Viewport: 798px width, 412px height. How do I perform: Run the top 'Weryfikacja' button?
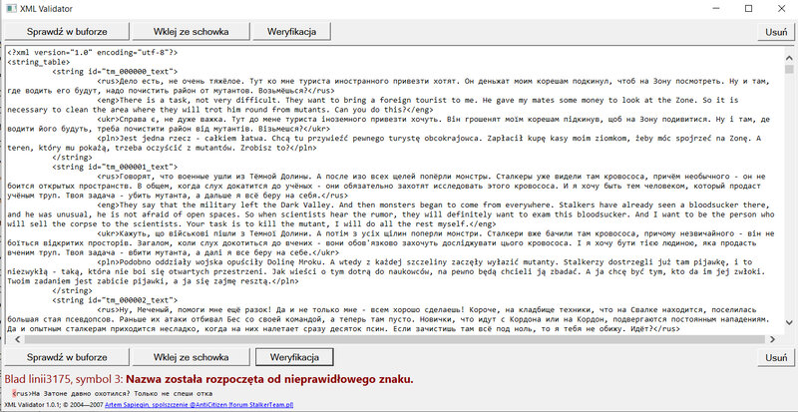pos(293,32)
